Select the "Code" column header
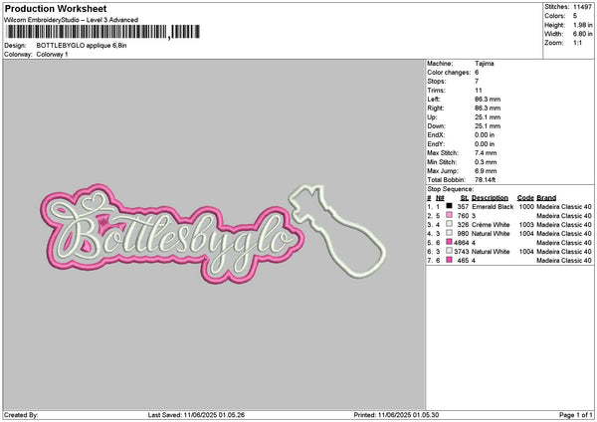 point(525,198)
